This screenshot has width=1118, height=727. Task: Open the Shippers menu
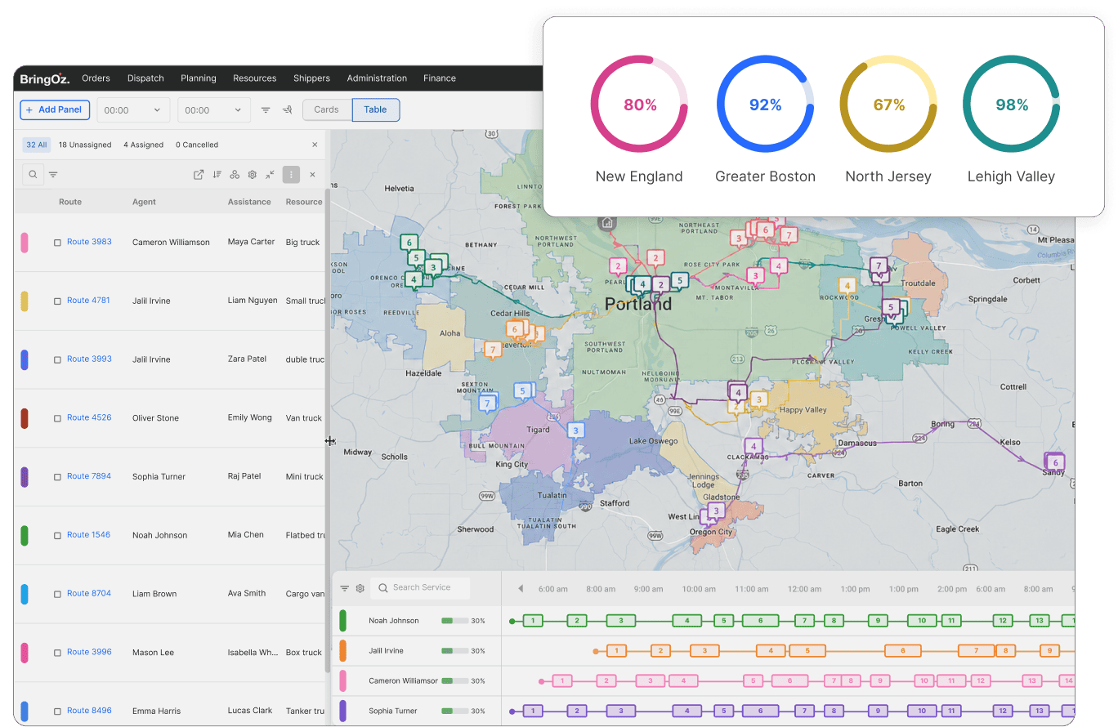pyautogui.click(x=312, y=78)
